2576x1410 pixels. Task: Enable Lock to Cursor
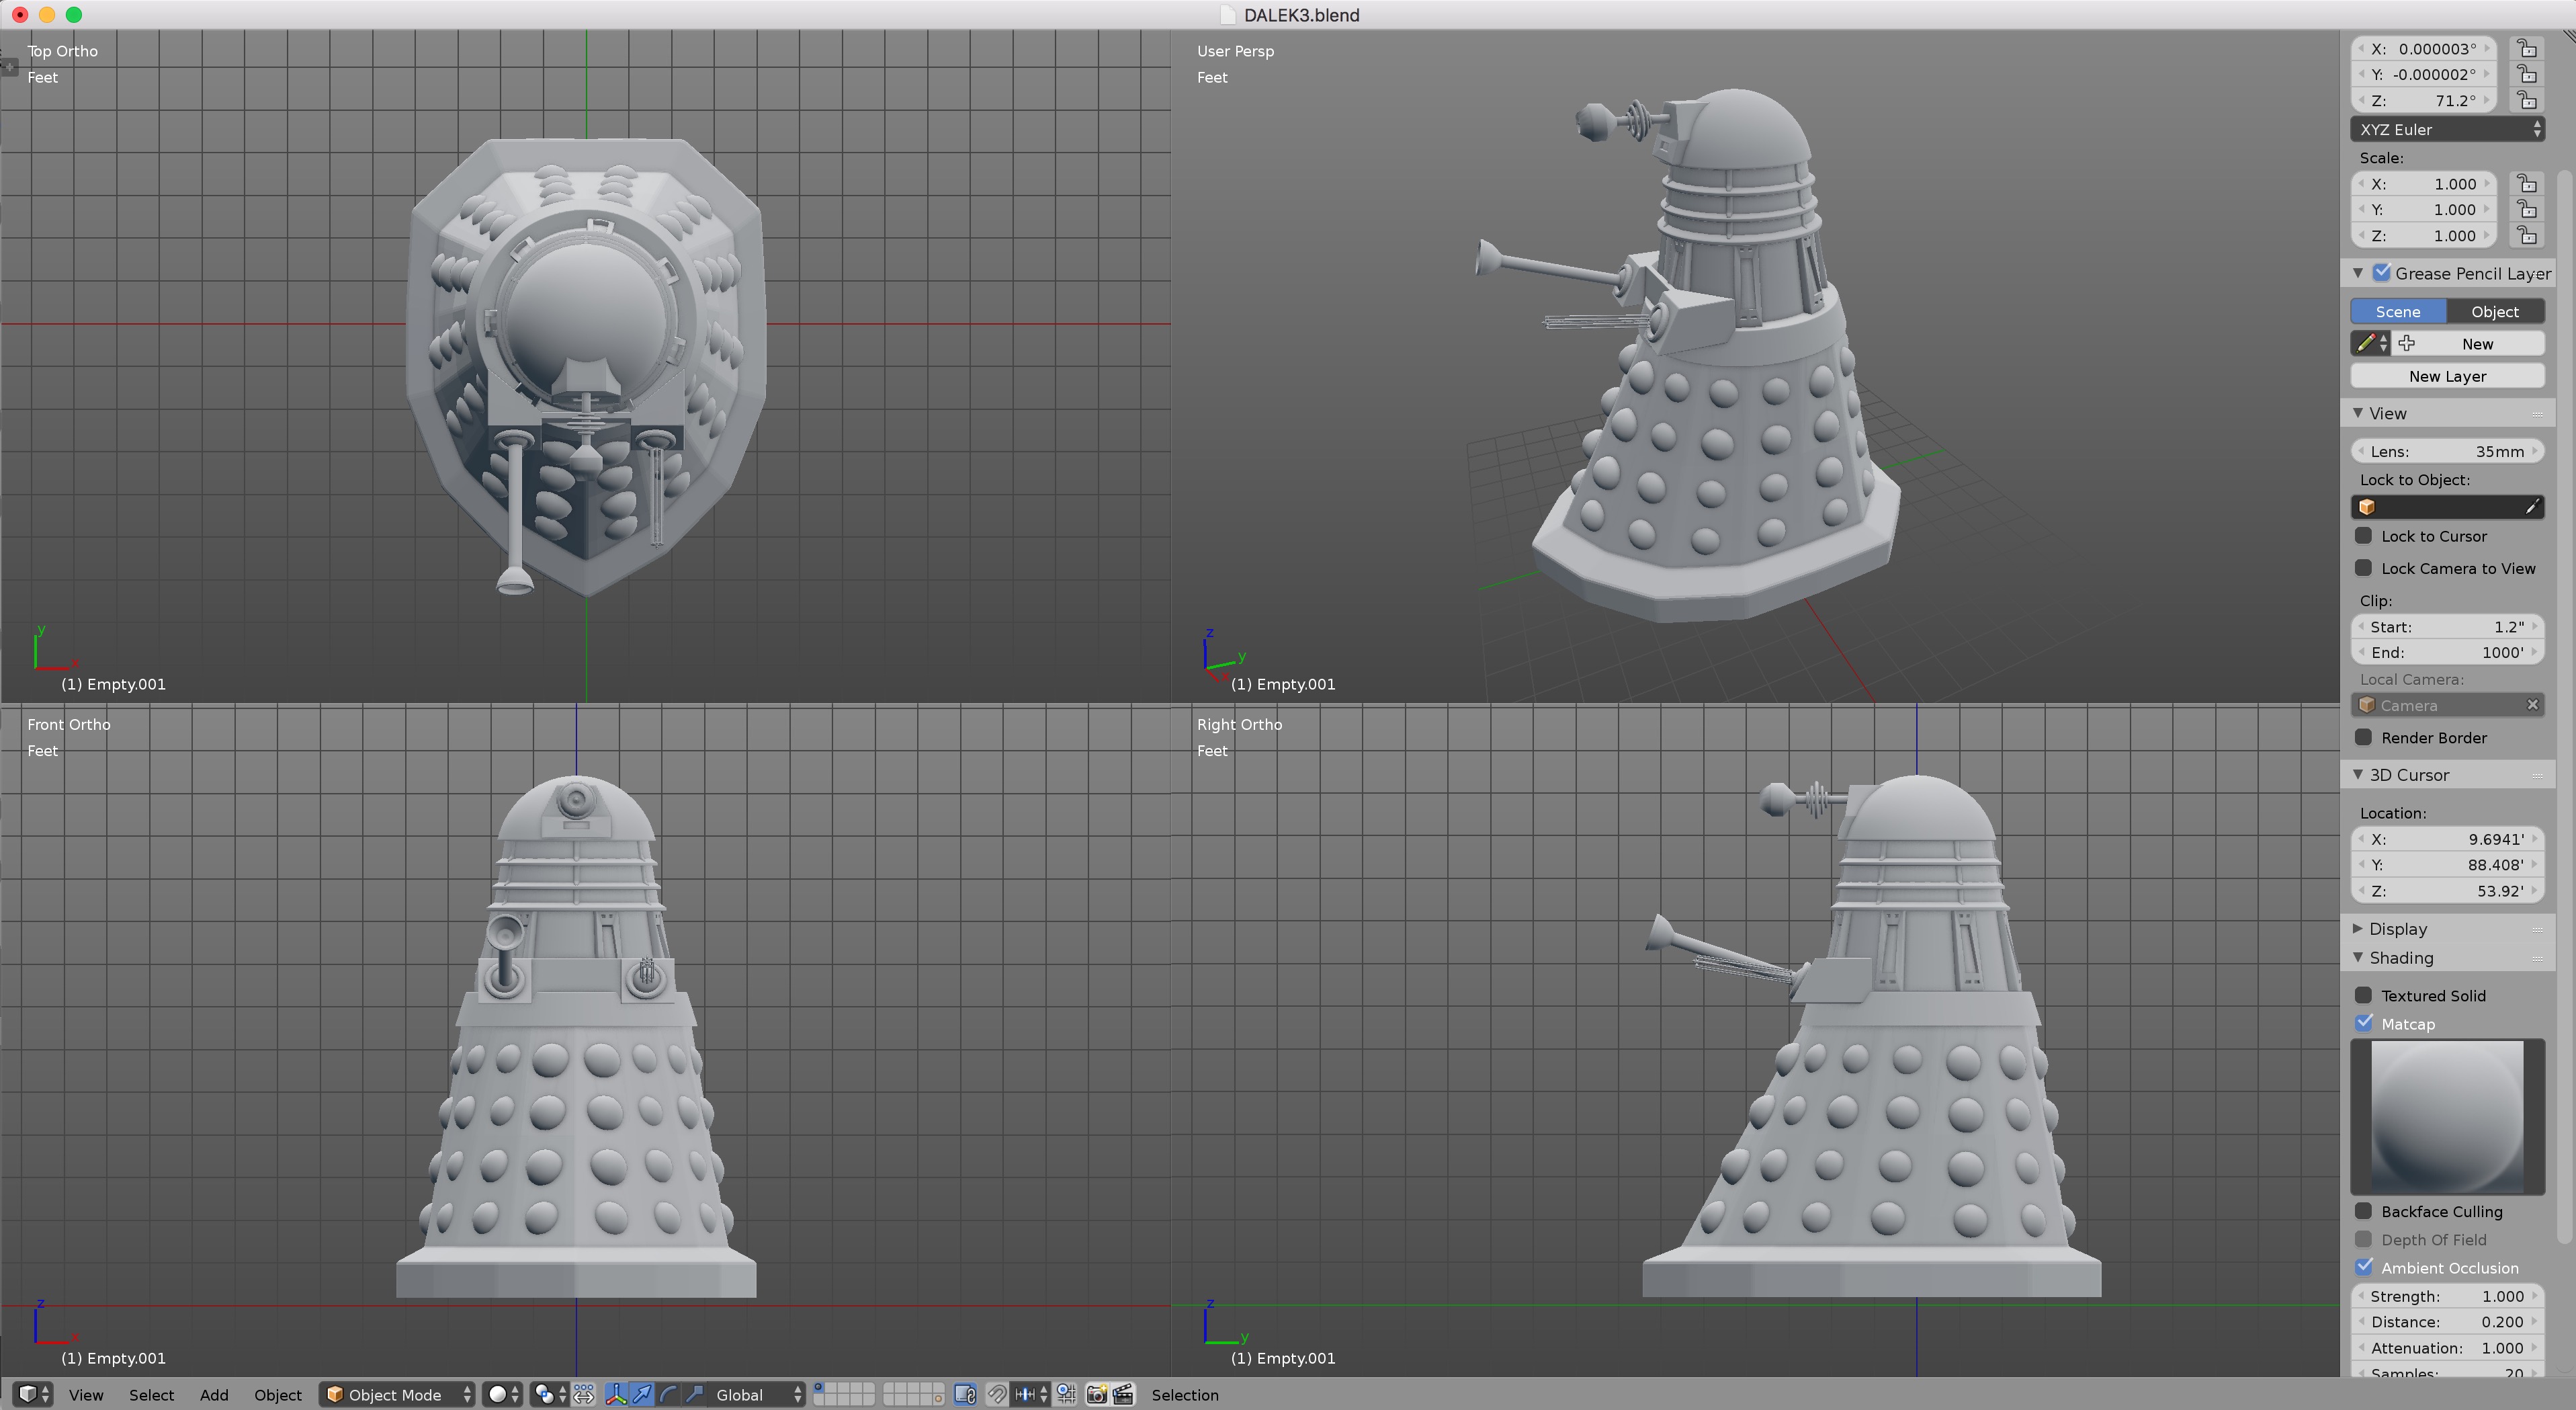(2364, 536)
